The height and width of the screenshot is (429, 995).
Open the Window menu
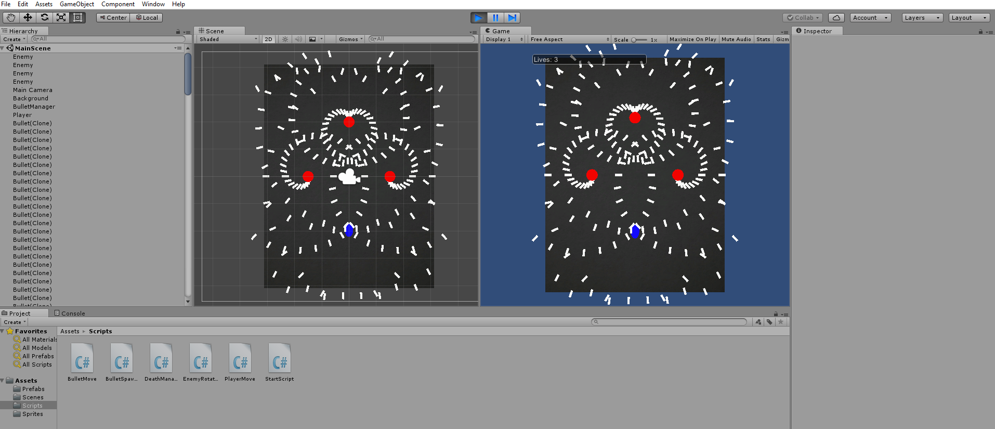pyautogui.click(x=153, y=4)
